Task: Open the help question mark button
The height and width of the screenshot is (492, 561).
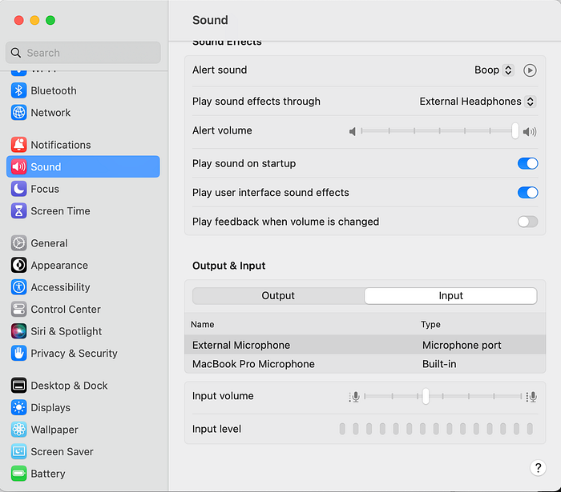Action: (x=538, y=468)
